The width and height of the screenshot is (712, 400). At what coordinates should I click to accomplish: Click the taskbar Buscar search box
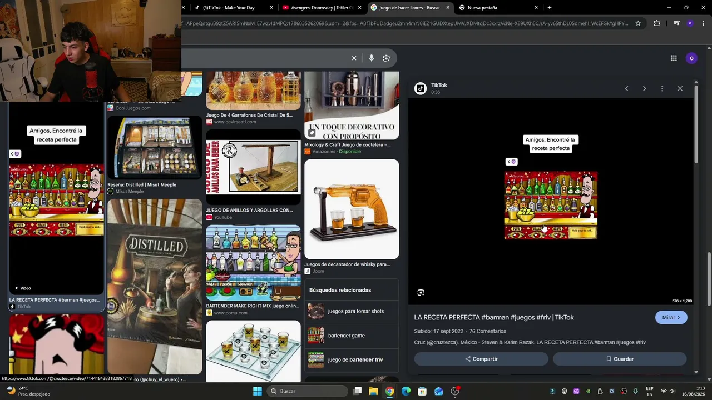pos(307,391)
